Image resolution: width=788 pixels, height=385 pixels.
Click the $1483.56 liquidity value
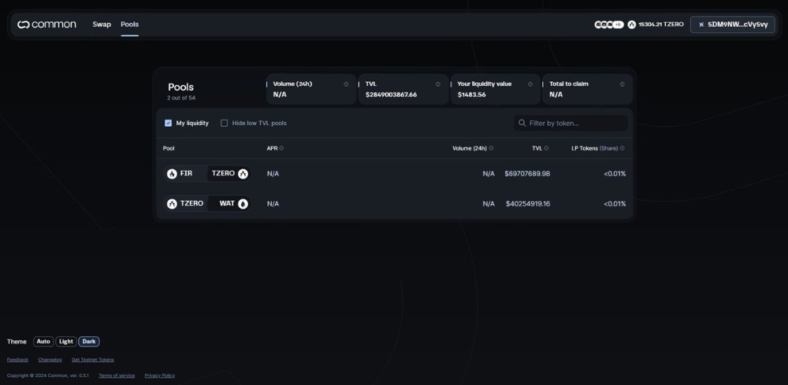471,94
